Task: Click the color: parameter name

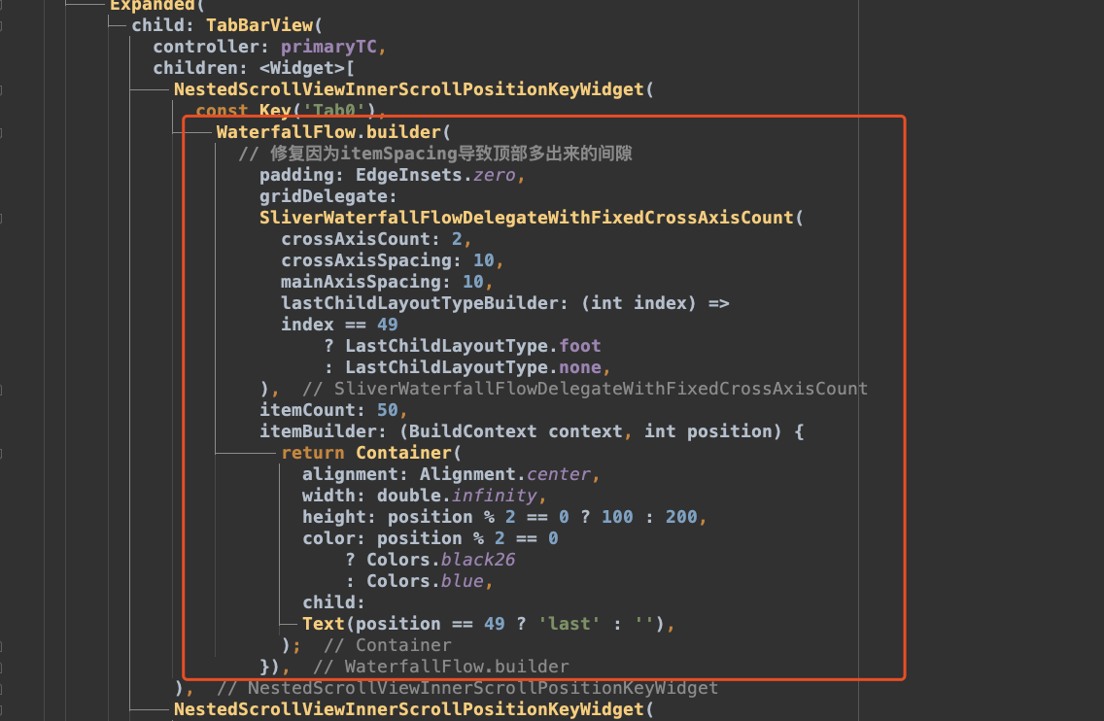Action: point(333,538)
